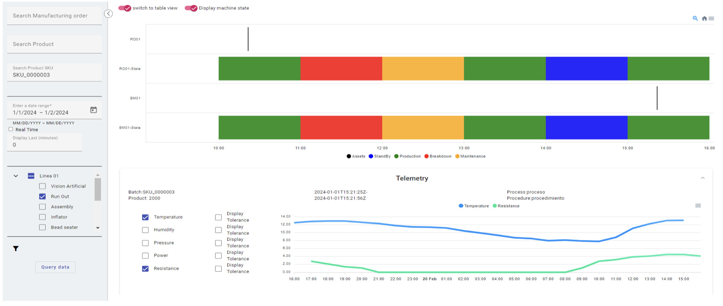Open the telemetry chart menu icon
The image size is (723, 306).
tap(698, 206)
